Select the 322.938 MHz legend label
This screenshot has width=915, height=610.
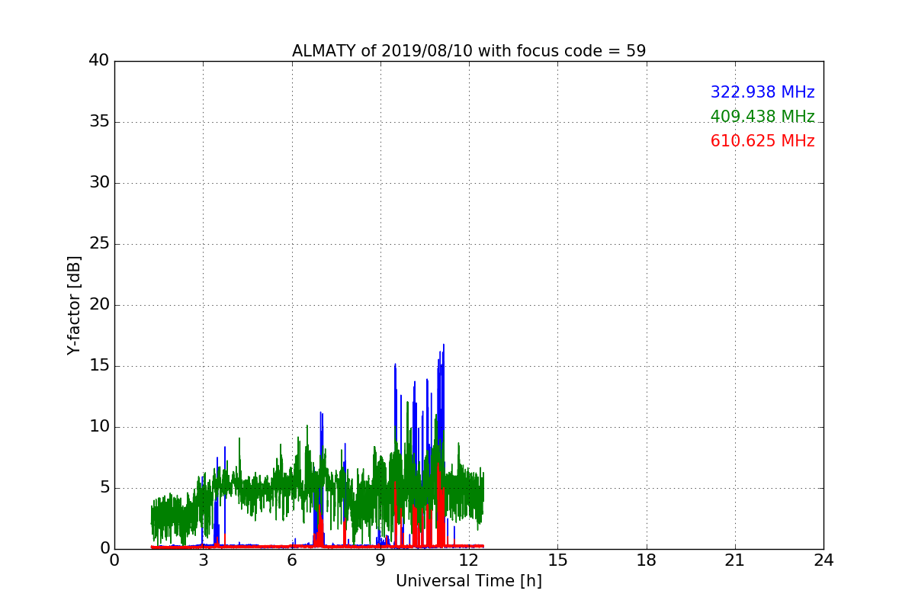[x=762, y=92]
